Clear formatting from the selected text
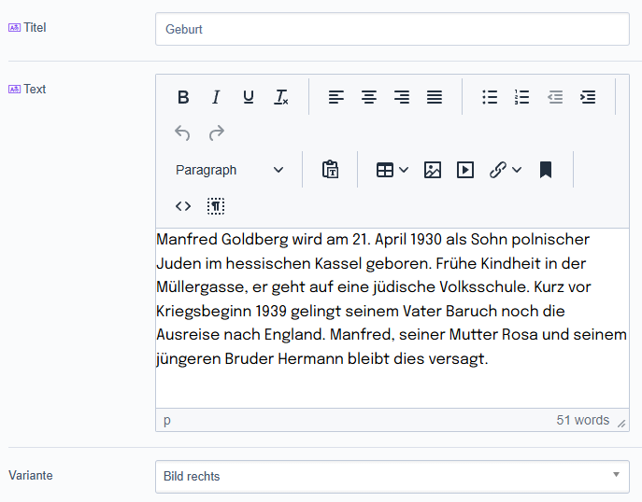The width and height of the screenshot is (642, 502). (x=281, y=97)
